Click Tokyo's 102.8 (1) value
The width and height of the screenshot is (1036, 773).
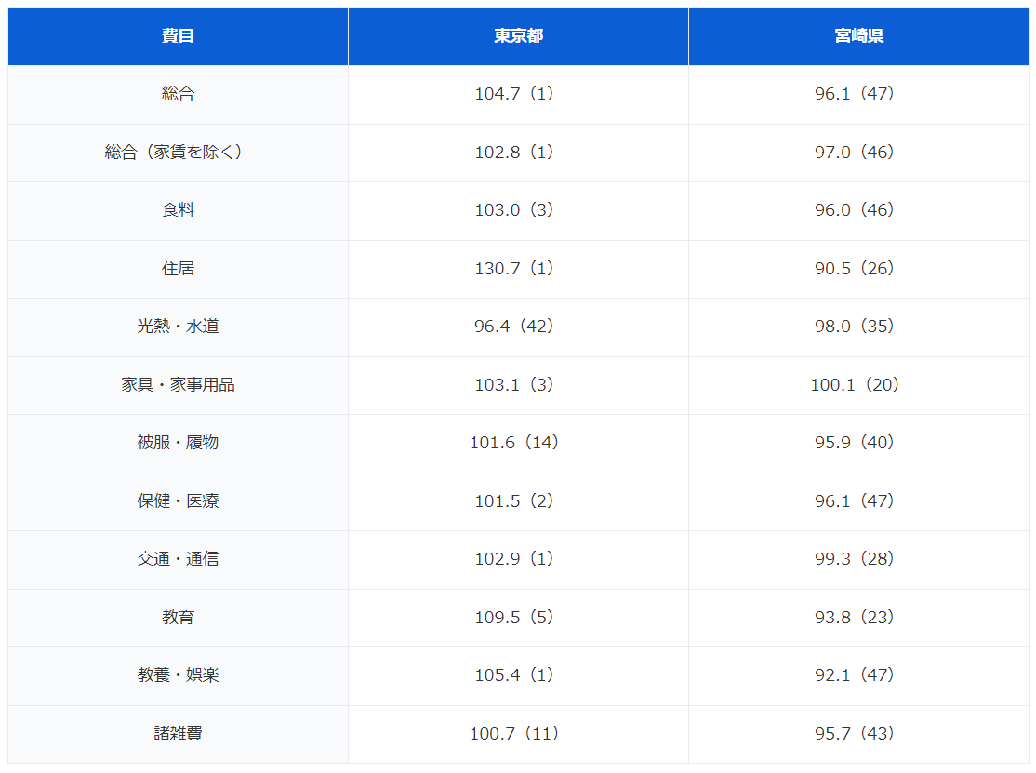(518, 152)
